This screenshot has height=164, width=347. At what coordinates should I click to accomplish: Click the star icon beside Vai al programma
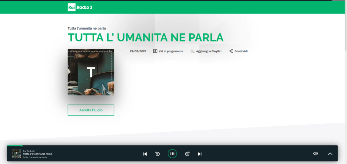[155, 51]
